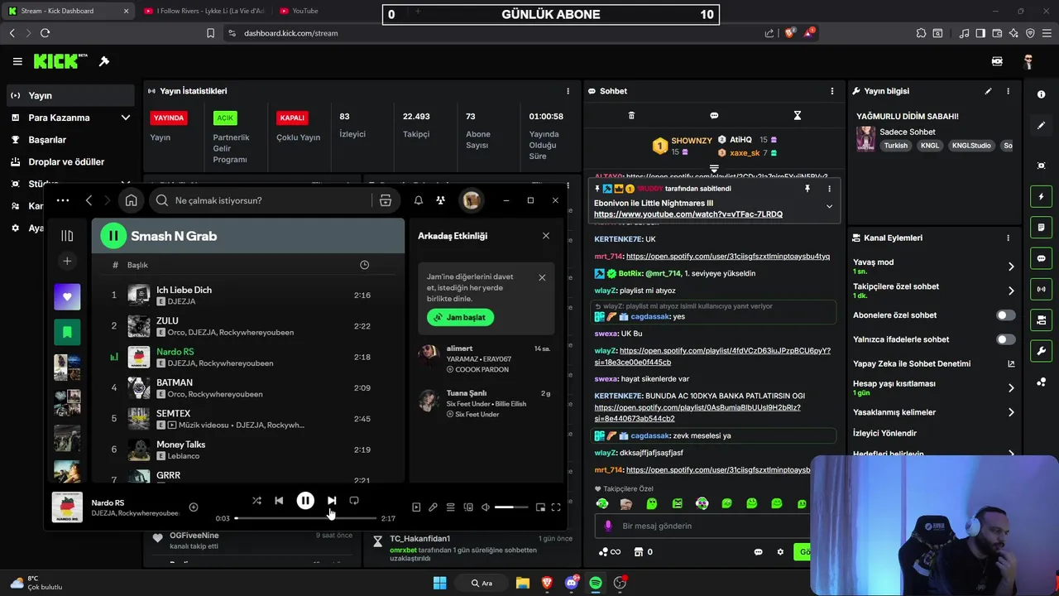Open Spotify from the Windows taskbar

coord(596,583)
